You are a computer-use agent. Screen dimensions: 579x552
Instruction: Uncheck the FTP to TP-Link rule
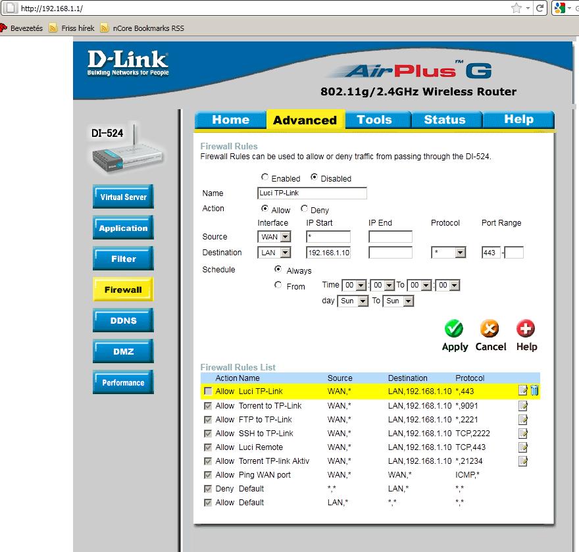pos(208,420)
